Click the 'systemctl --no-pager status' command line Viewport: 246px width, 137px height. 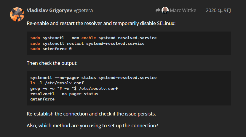pyautogui.click(x=93, y=78)
